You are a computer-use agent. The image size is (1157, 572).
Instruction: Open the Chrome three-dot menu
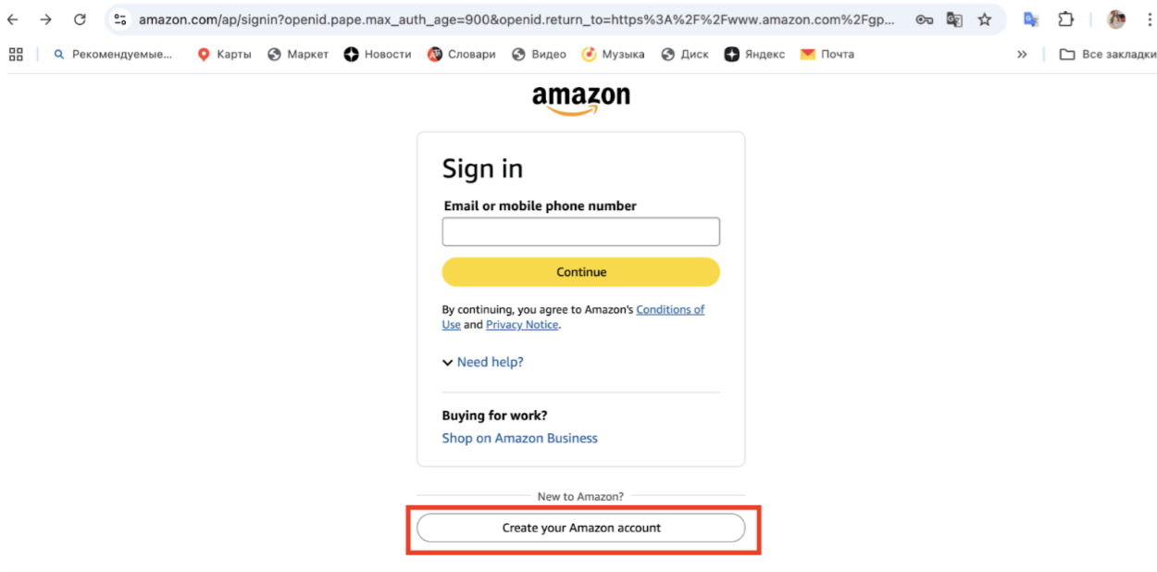click(x=1148, y=19)
